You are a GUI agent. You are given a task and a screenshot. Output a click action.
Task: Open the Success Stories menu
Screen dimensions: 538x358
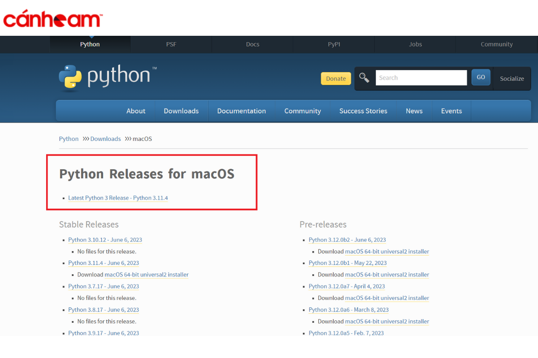(x=363, y=111)
